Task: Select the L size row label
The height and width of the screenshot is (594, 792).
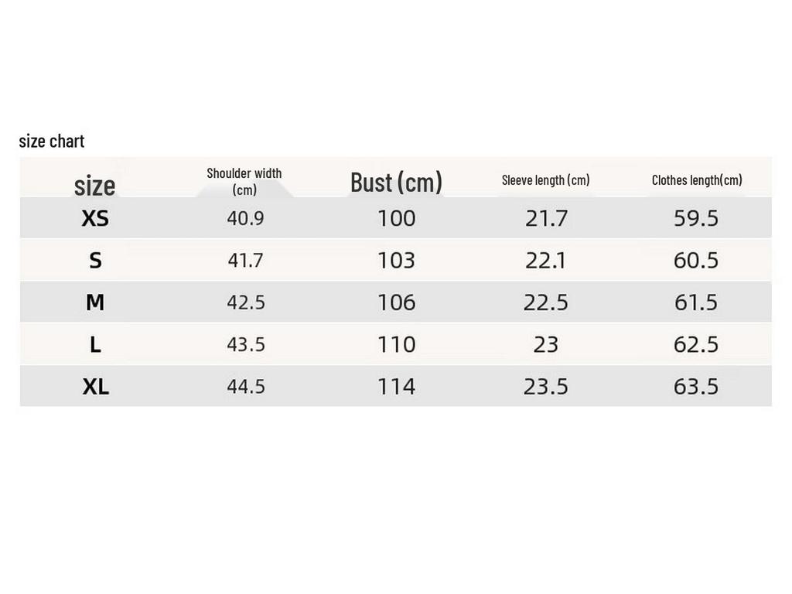Action: [95, 344]
